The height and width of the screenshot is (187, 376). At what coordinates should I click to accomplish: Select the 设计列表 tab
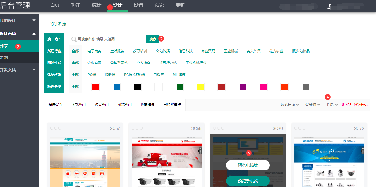(x=58, y=24)
